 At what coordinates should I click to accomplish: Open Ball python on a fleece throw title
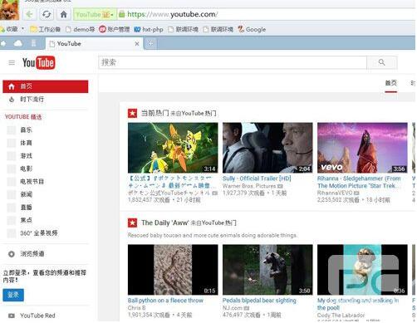pos(165,300)
